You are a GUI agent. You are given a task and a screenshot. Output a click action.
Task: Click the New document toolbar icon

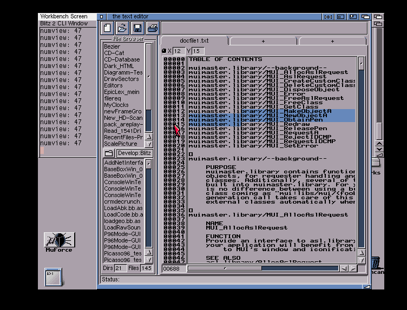pyautogui.click(x=108, y=28)
